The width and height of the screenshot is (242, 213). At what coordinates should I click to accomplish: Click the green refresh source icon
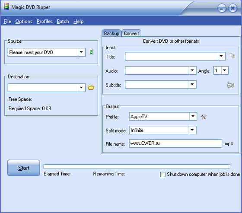point(91,52)
